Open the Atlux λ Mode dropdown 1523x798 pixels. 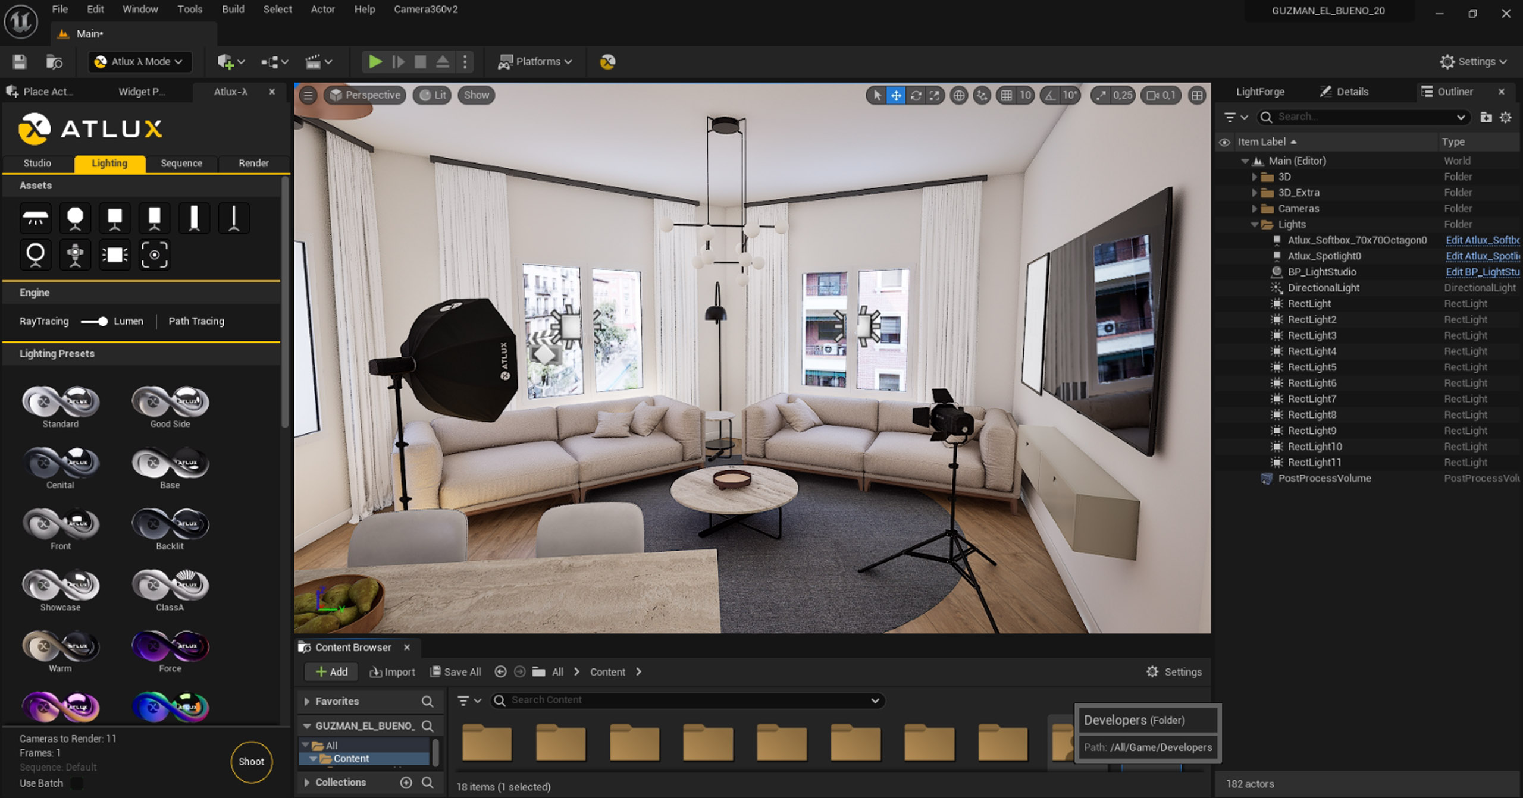[x=140, y=62]
